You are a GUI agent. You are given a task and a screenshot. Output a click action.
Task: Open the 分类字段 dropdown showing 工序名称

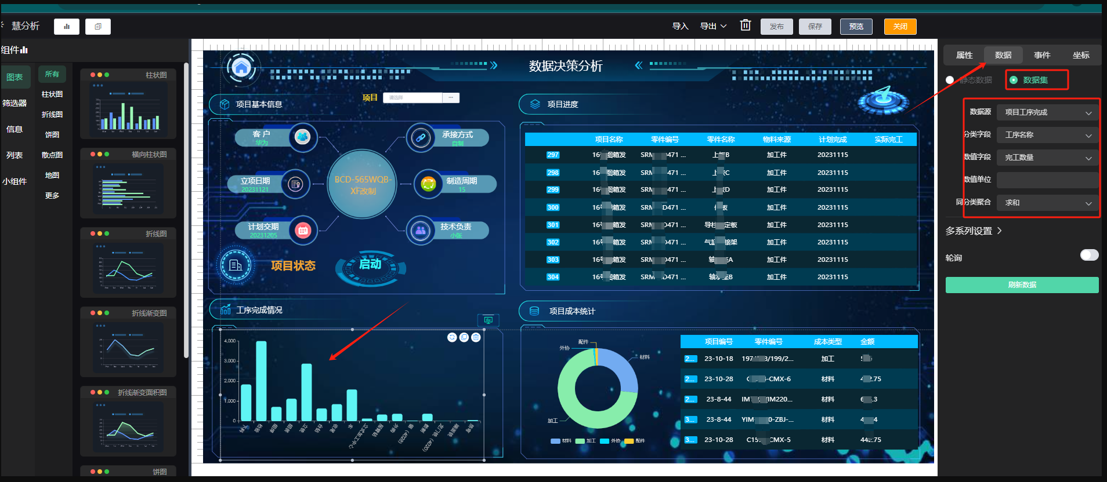[x=1047, y=135]
